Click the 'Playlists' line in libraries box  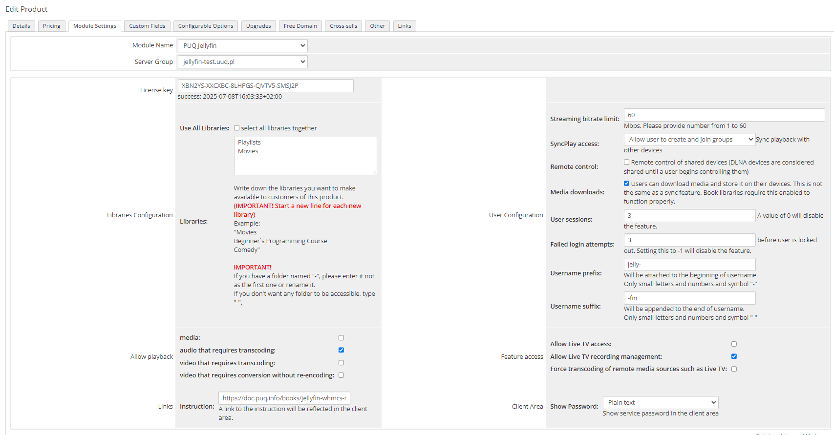[x=249, y=142]
